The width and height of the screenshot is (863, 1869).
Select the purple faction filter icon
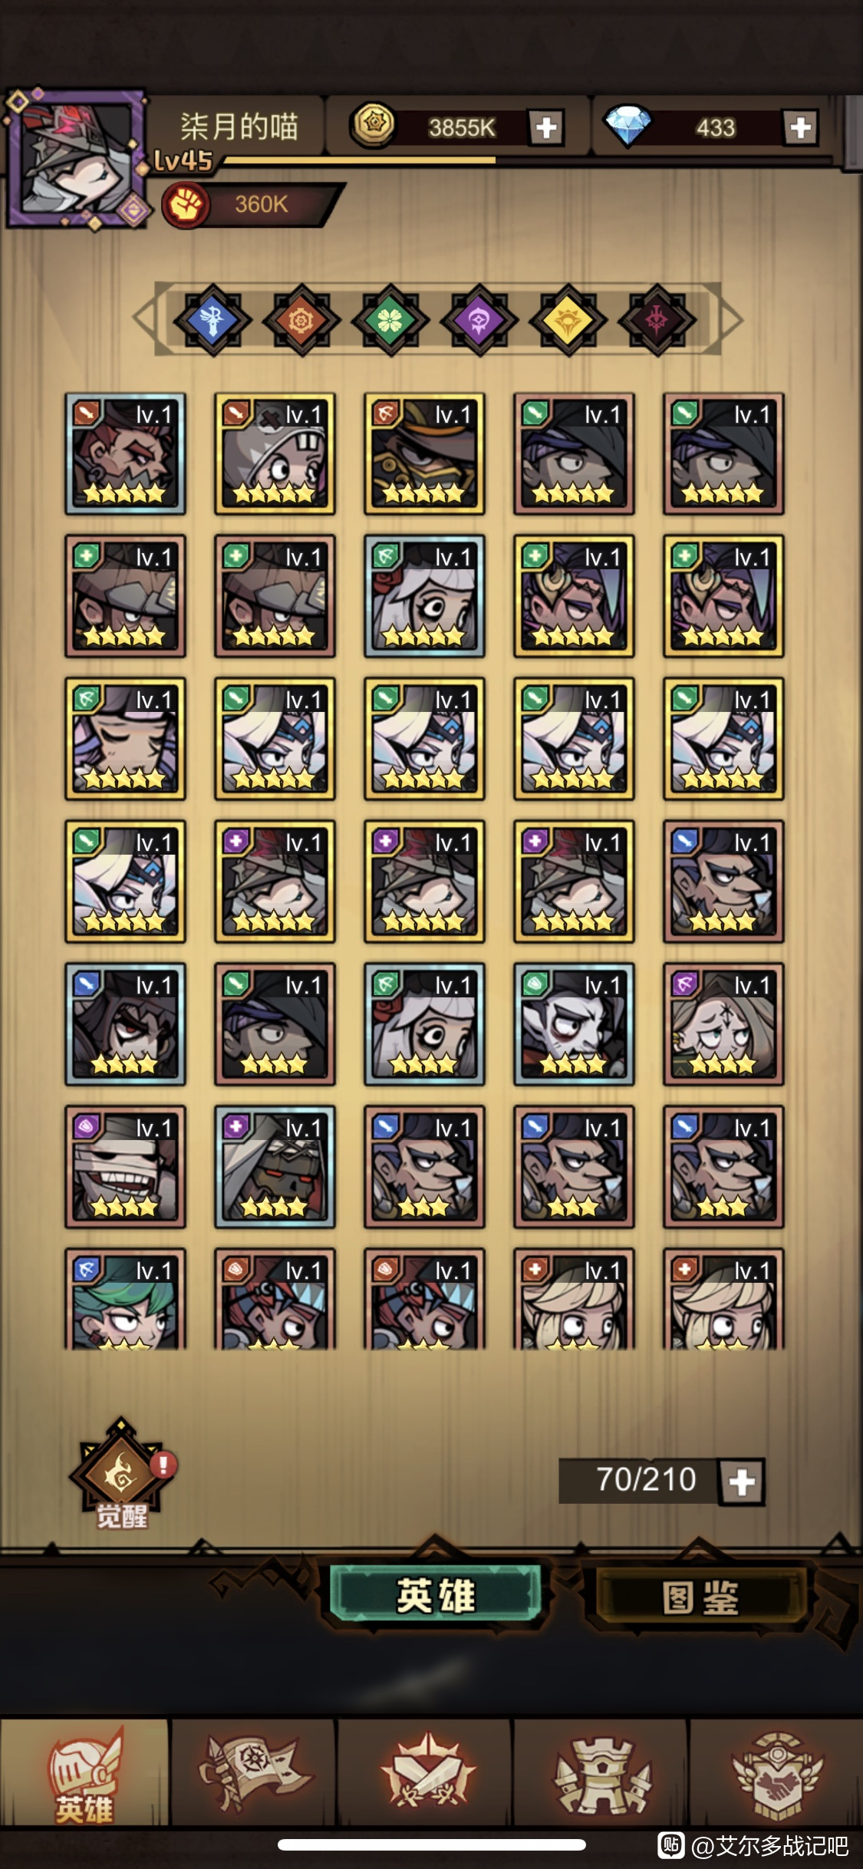click(479, 320)
